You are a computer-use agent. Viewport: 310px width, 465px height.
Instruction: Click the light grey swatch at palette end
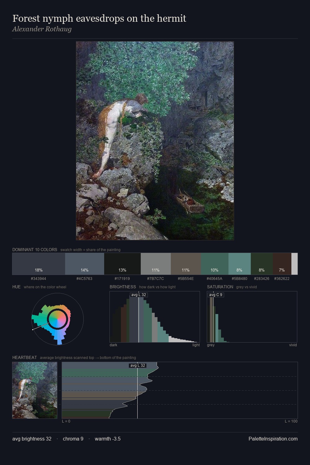294,264
